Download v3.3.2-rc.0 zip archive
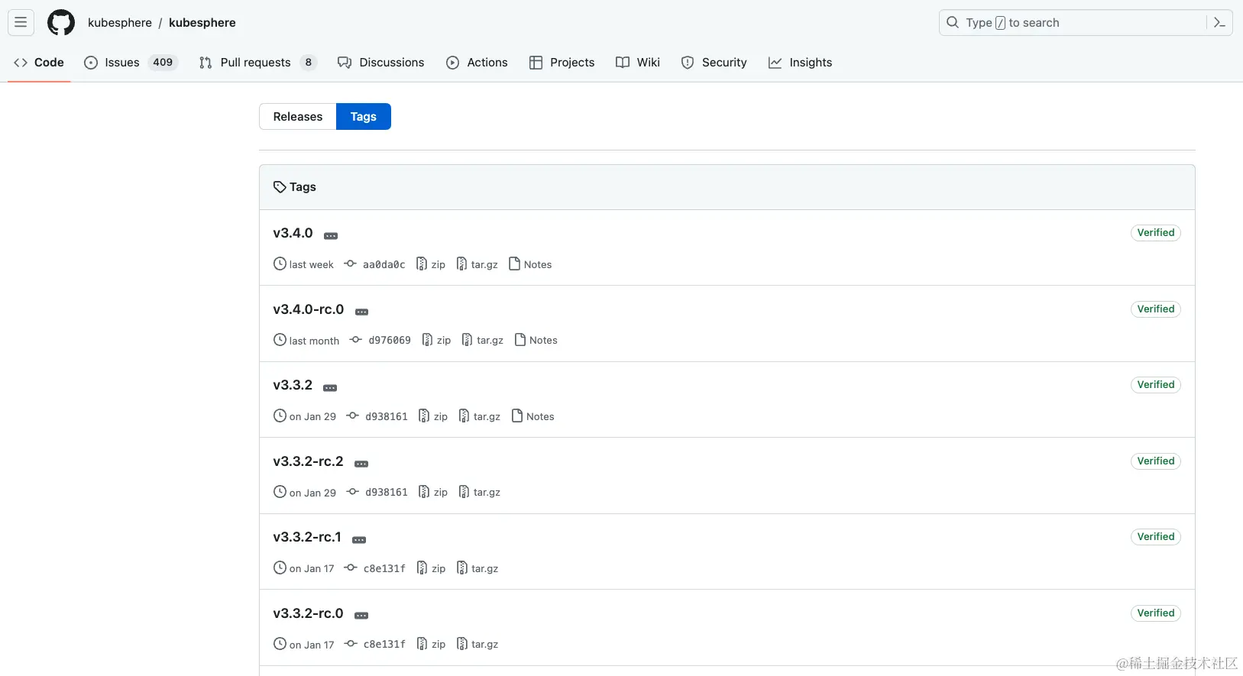This screenshot has width=1243, height=676. 431,645
